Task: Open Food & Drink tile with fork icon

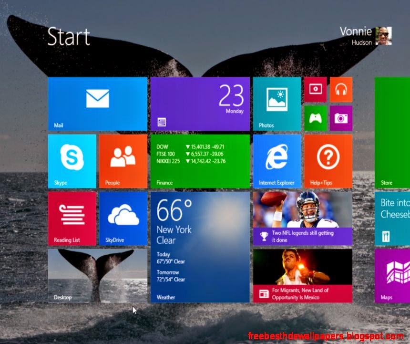Action: (x=392, y=219)
